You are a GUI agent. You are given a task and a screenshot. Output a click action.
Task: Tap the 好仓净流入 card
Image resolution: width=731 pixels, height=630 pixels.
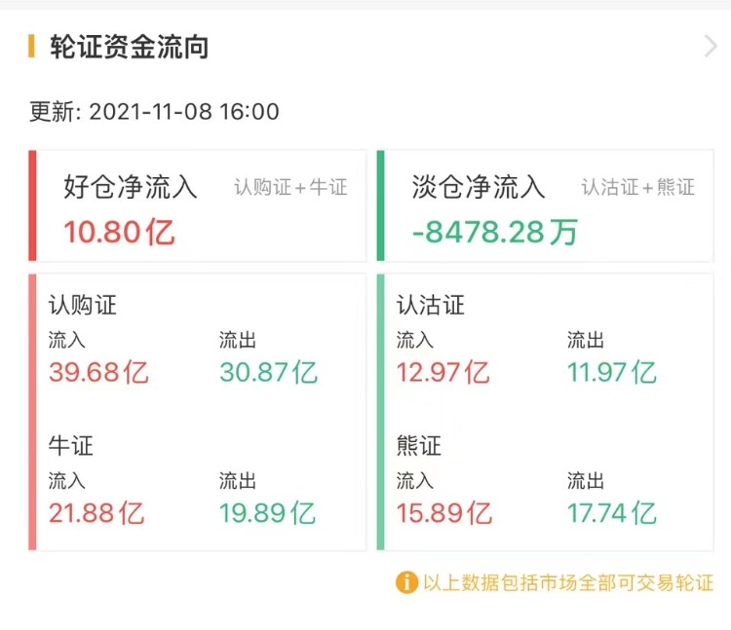[x=200, y=205]
